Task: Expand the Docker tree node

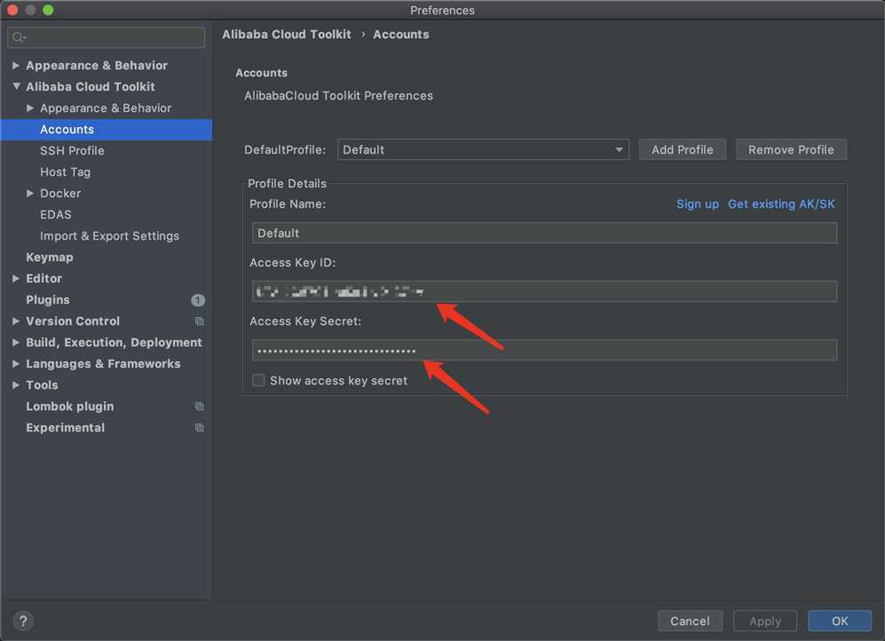Action: (30, 193)
